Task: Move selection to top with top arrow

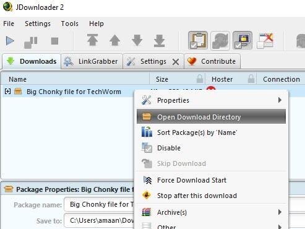Action: tap(92, 40)
